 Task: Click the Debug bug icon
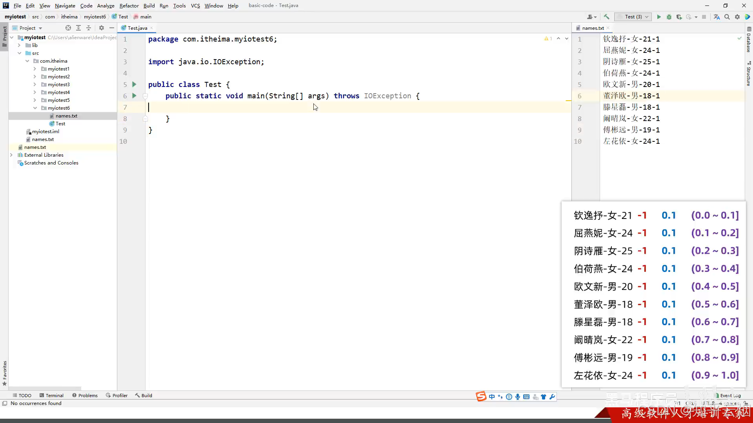pos(669,17)
